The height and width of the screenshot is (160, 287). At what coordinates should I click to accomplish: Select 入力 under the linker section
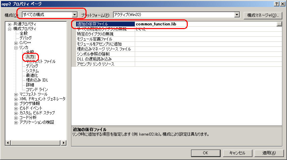[x=30, y=57]
